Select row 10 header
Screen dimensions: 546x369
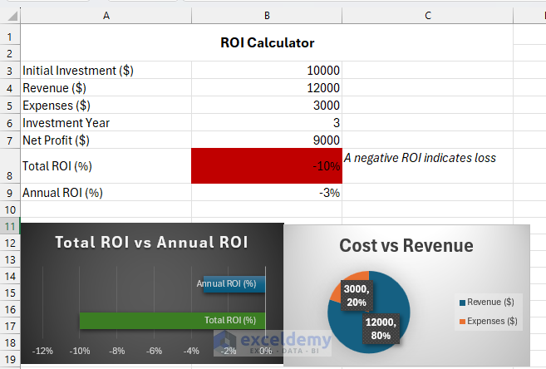pyautogui.click(x=10, y=210)
